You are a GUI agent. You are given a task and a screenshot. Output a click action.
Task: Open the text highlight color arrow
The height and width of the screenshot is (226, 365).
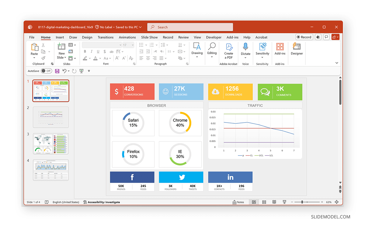(x=90, y=58)
